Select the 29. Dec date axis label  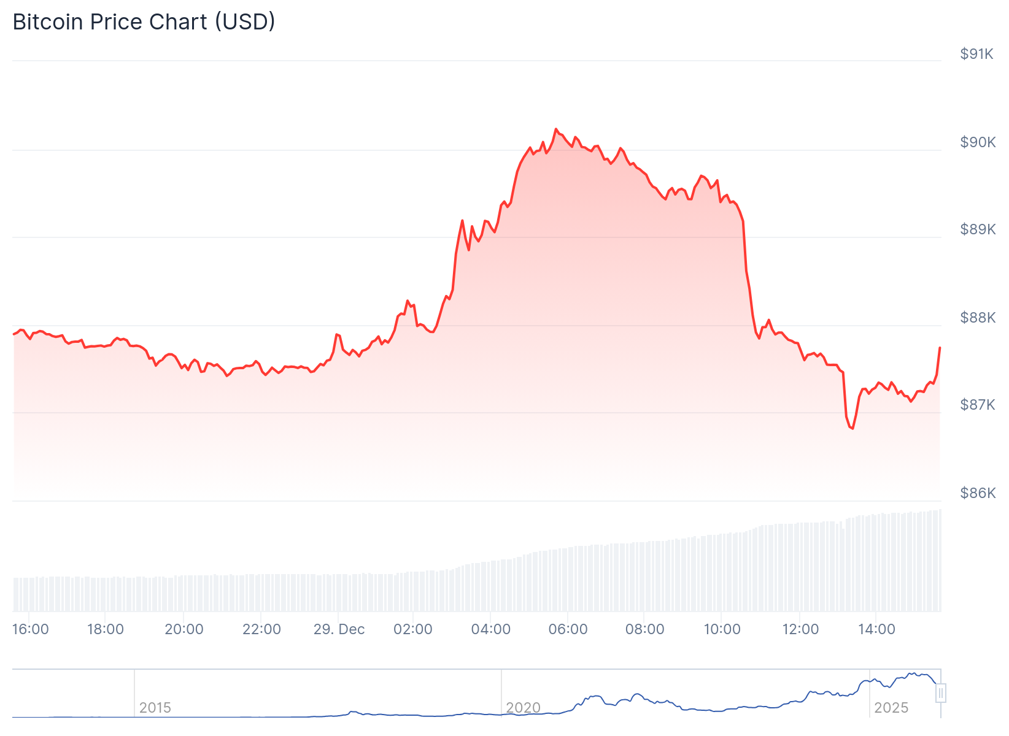point(339,629)
